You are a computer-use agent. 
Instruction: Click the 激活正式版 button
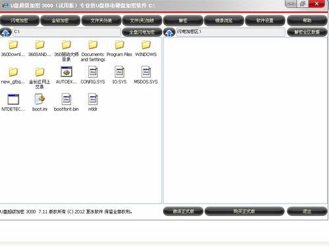click(183, 211)
